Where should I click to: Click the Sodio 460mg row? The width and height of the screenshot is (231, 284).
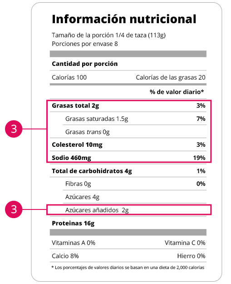pyautogui.click(x=128, y=158)
